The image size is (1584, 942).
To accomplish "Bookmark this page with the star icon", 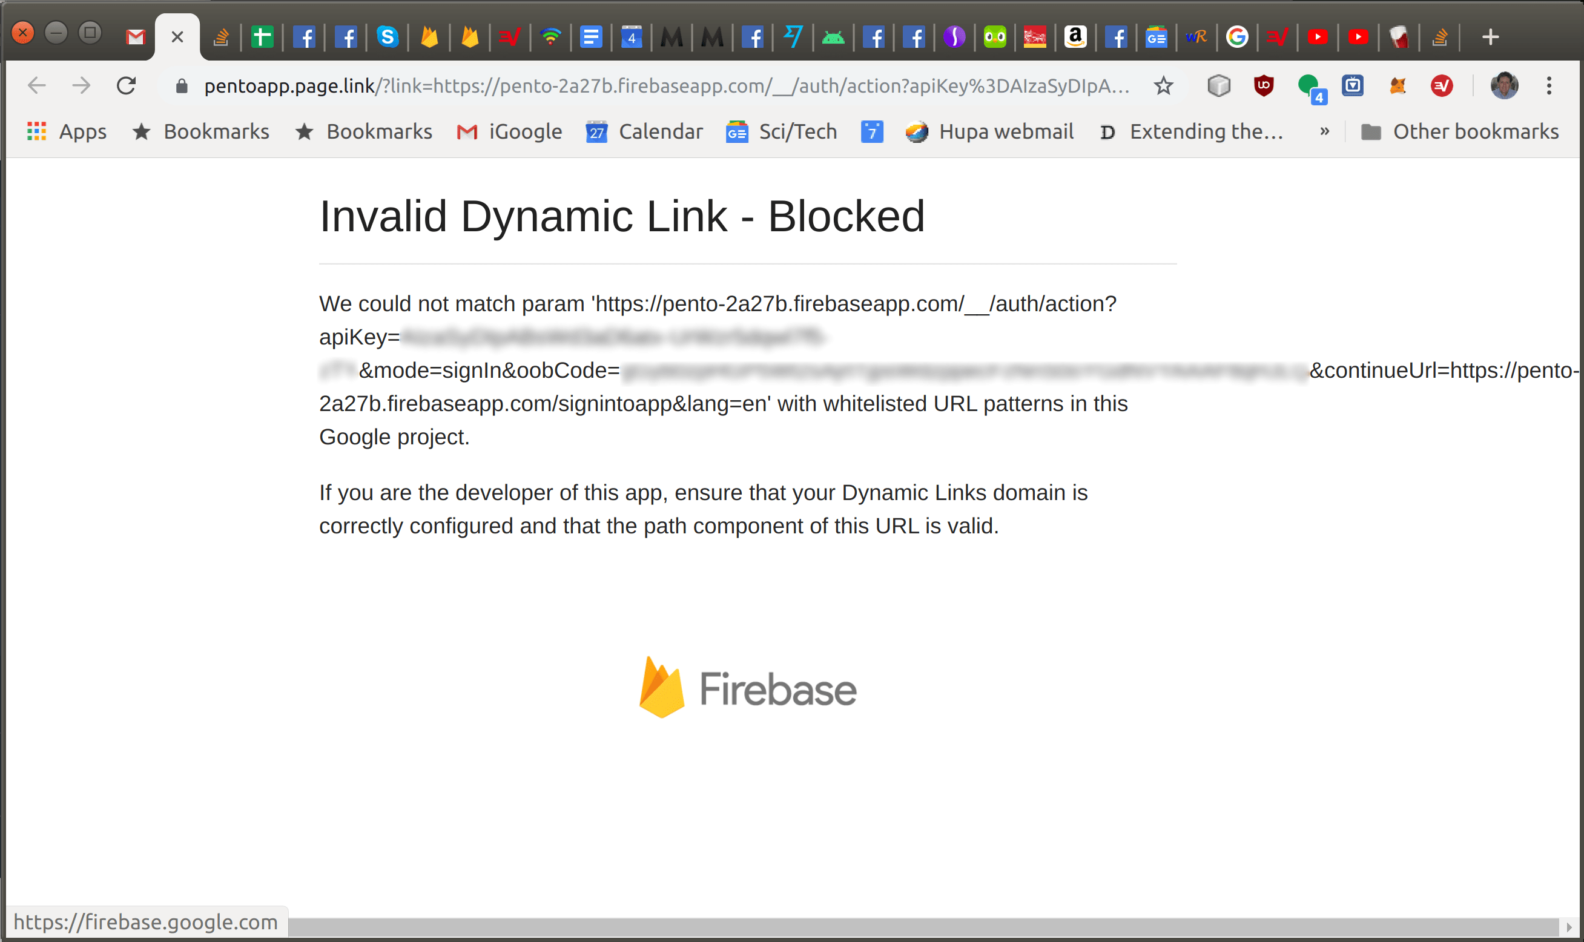I will 1163,86.
